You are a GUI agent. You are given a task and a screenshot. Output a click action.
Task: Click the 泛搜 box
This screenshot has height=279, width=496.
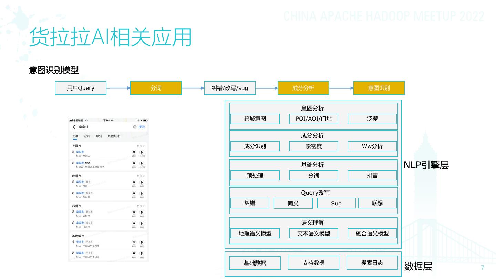click(372, 119)
